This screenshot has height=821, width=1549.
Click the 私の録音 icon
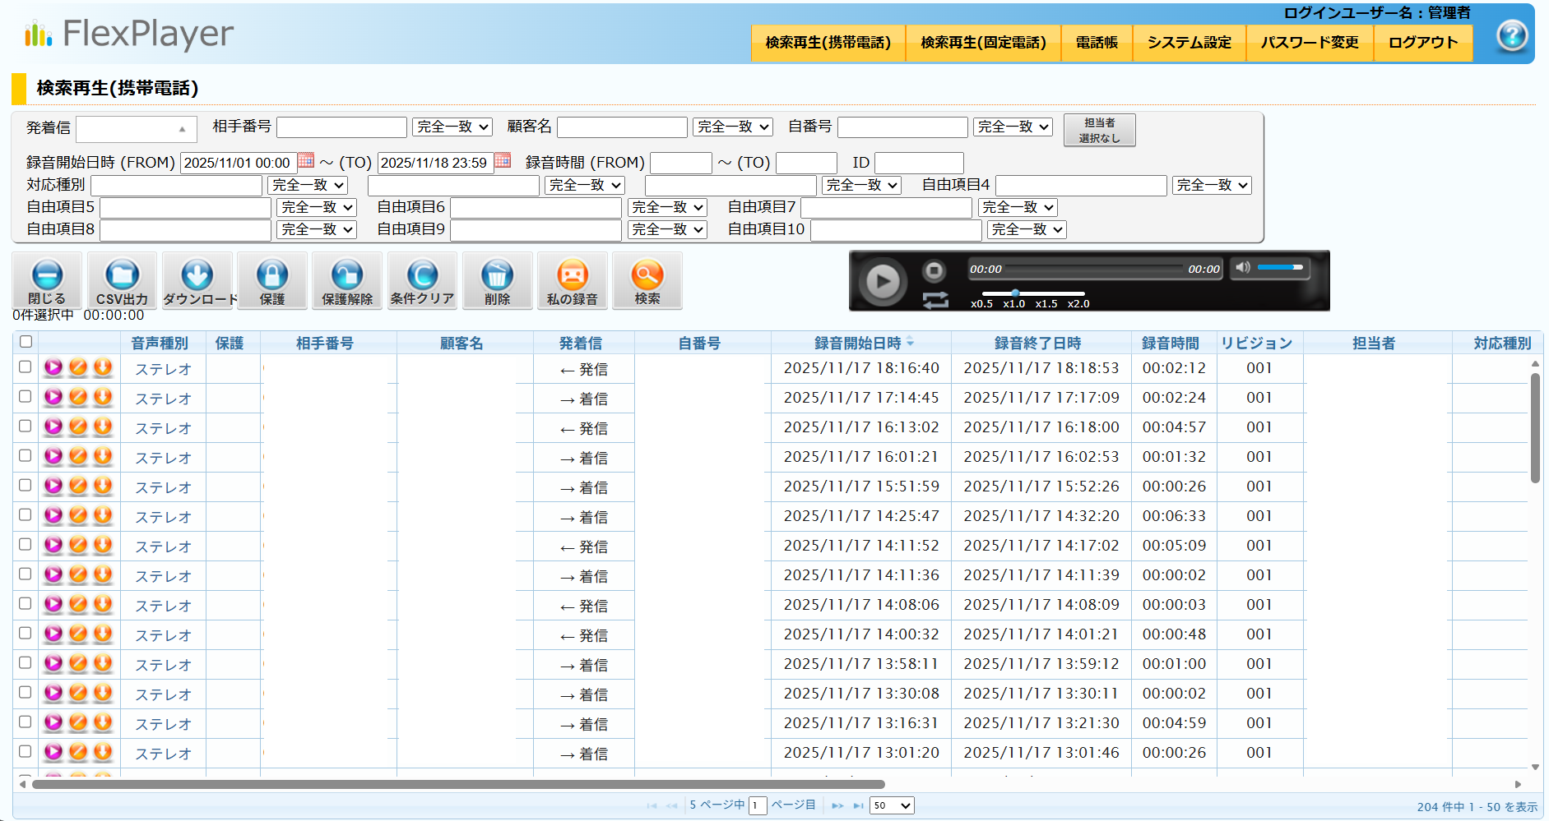(x=573, y=280)
